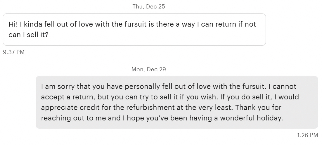Screen dimensions: 322x145
Task: Select the gray reply message bubble
Action: [x=176, y=102]
